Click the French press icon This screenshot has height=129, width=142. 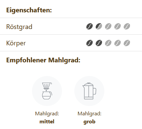(89, 91)
